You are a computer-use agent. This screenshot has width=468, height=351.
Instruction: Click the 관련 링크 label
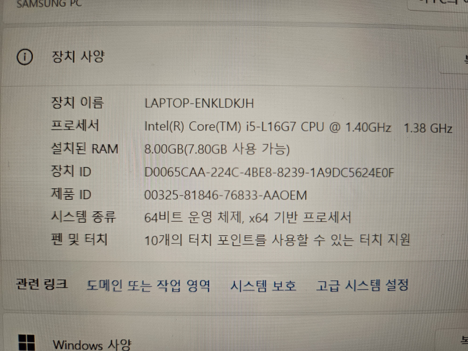click(x=42, y=284)
